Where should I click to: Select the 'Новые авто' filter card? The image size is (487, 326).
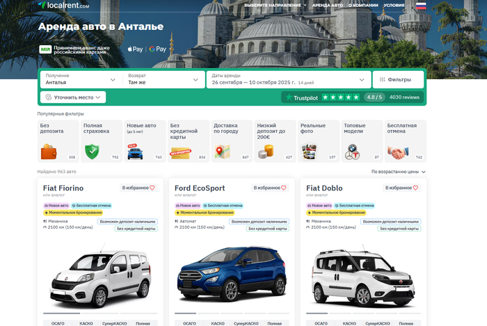(x=144, y=140)
